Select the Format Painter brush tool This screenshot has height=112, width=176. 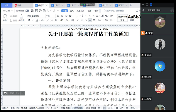[x=21, y=16]
